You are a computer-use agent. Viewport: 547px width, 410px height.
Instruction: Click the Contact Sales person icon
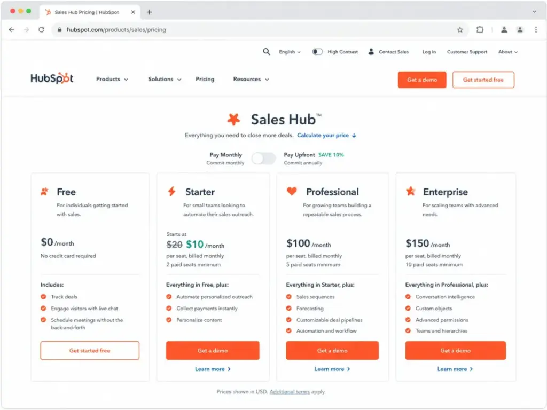point(371,52)
